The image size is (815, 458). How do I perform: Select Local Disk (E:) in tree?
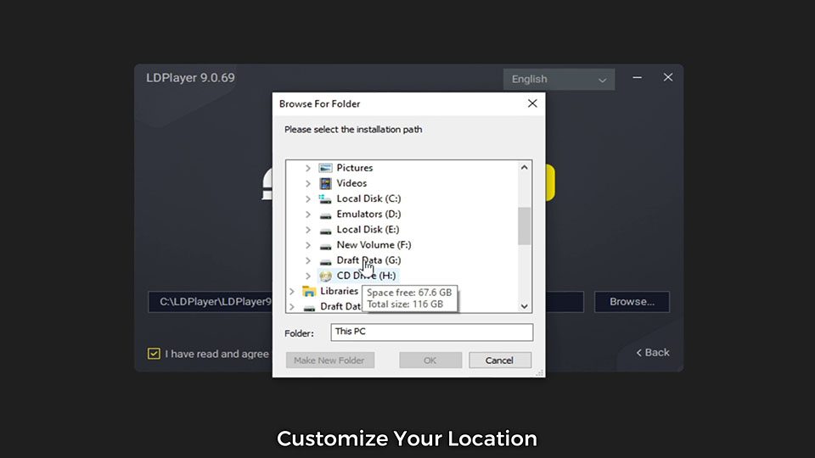point(368,230)
